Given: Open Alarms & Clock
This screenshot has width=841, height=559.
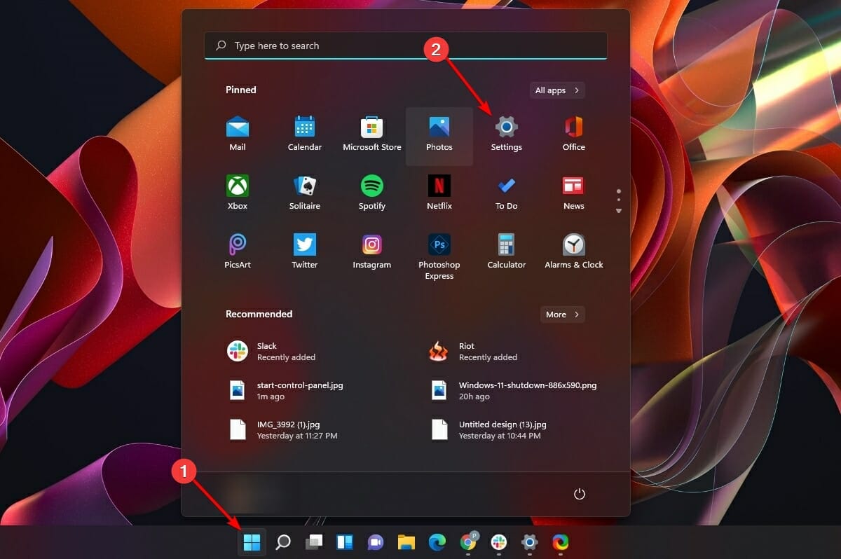Looking at the screenshot, I should (573, 251).
